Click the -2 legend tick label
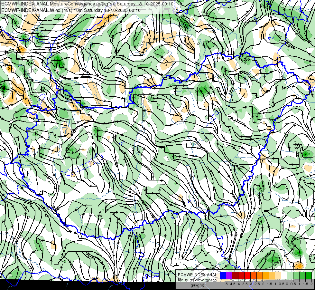Viewport: 315px width, 290px height. [263, 284]
